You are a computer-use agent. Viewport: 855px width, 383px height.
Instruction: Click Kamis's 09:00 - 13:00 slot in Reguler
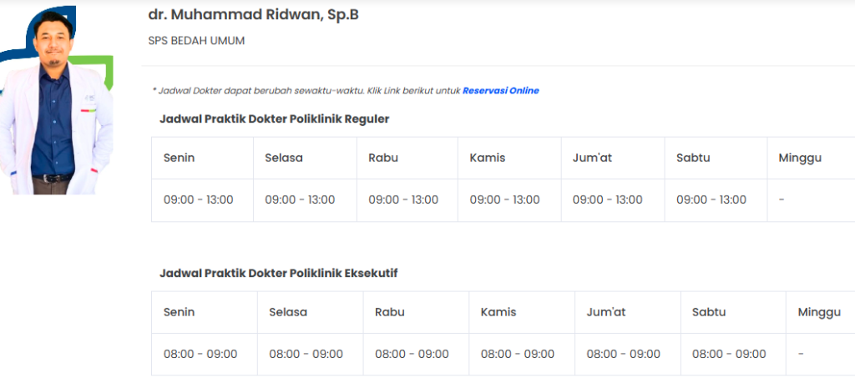click(504, 200)
